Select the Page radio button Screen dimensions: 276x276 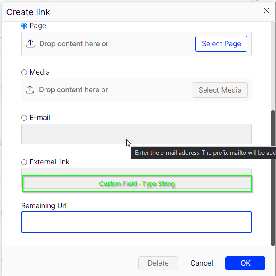tap(24, 26)
